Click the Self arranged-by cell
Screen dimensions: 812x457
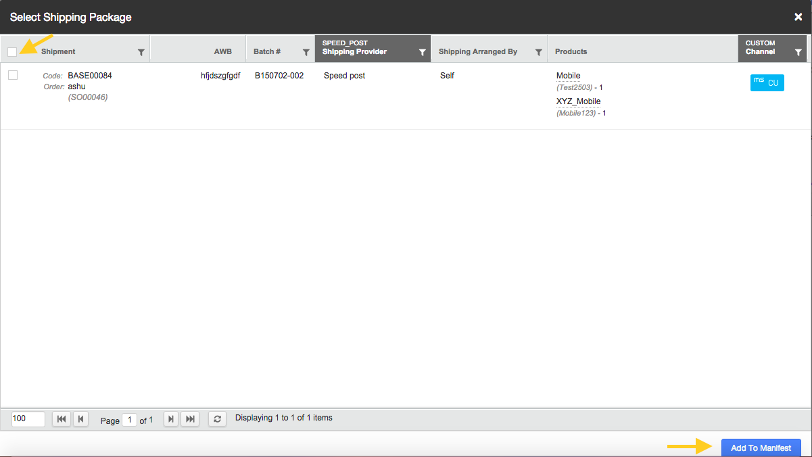pos(447,76)
